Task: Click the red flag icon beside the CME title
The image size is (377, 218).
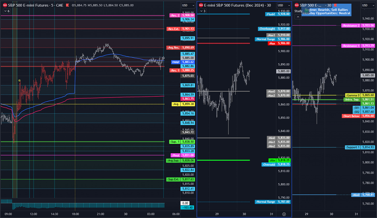Action: coord(67,5)
